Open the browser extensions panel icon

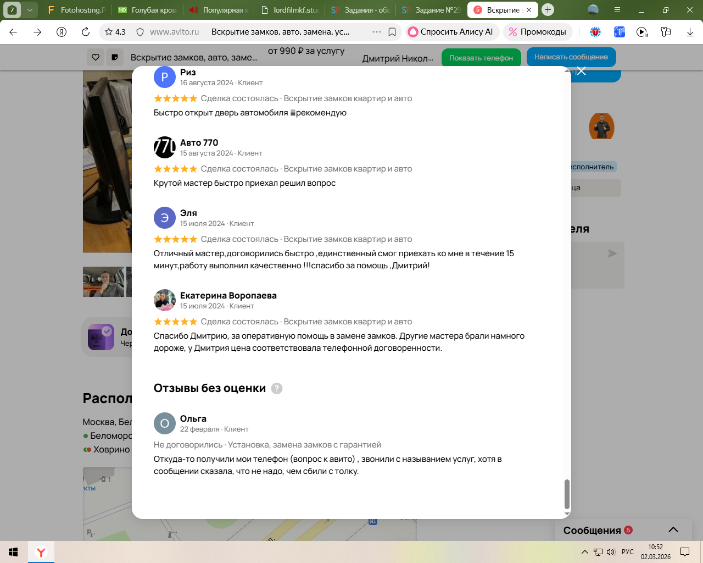666,32
